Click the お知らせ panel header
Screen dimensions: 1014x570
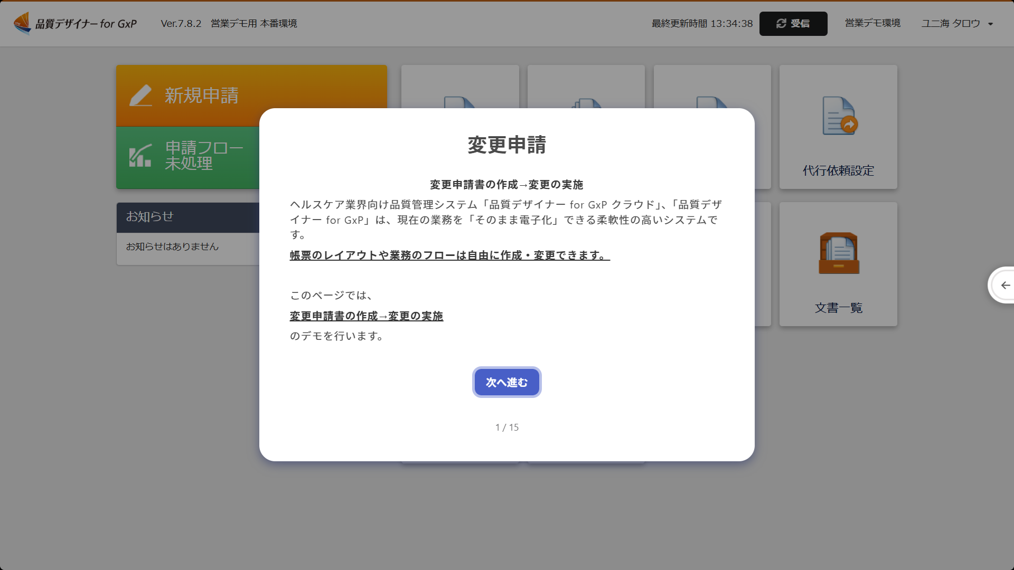(187, 217)
